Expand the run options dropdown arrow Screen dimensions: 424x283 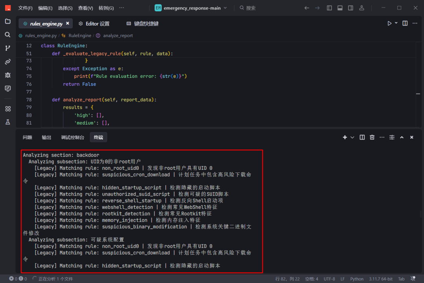pos(396,23)
